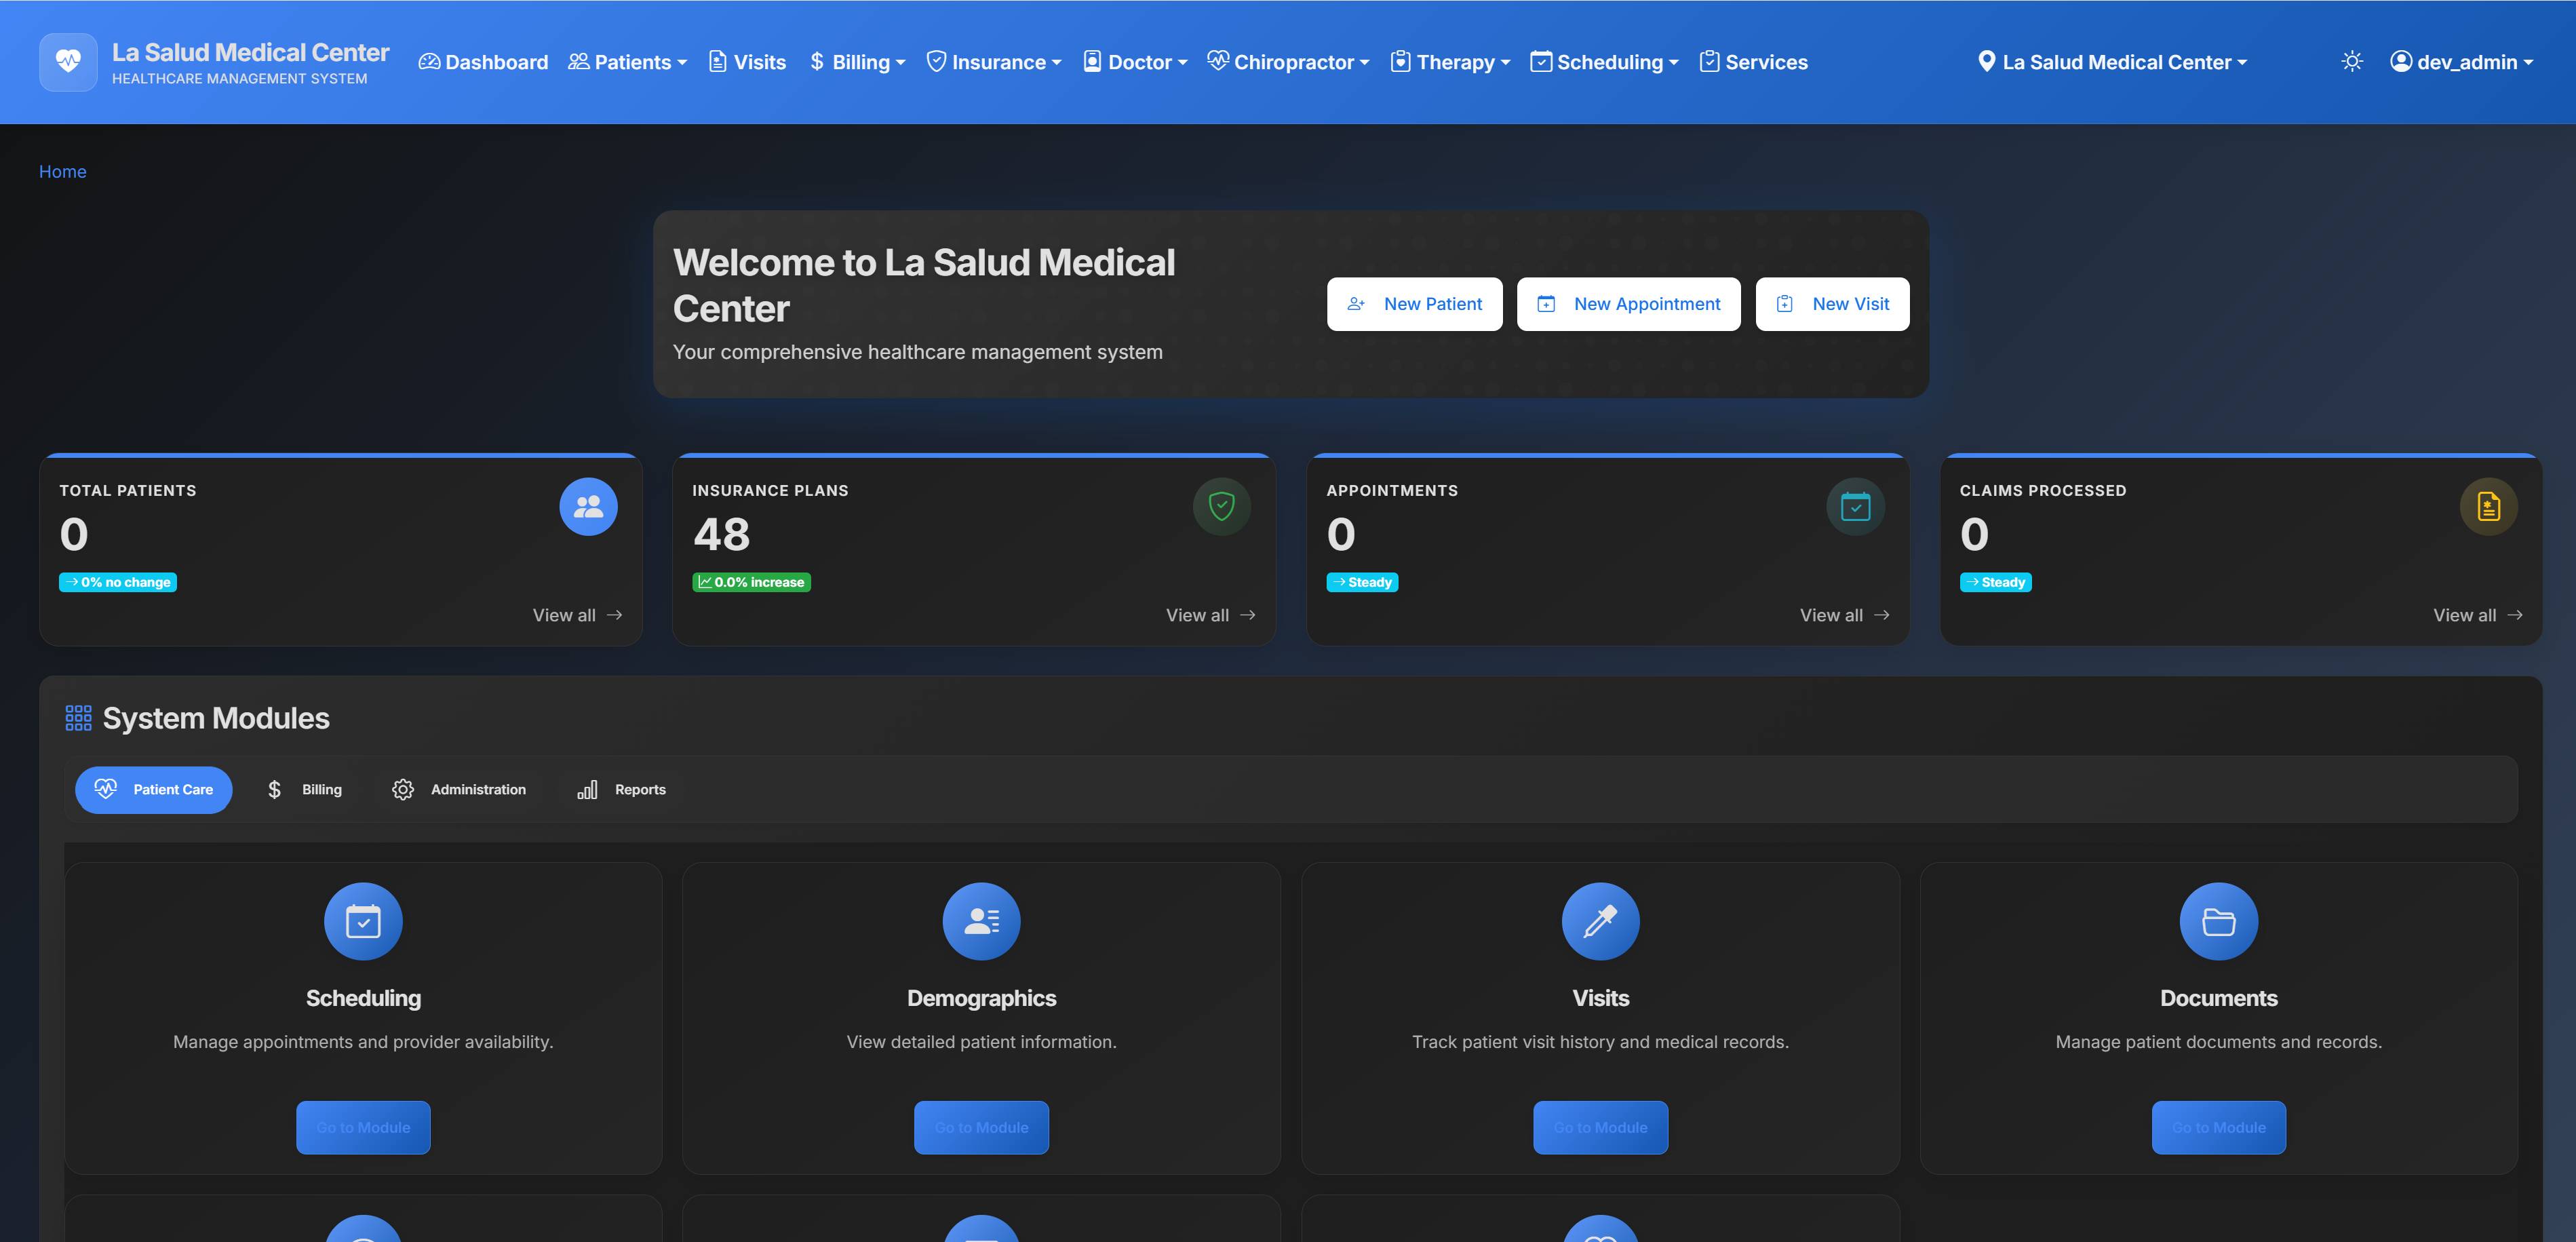This screenshot has width=2576, height=1242.
Task: Switch to the Administration filter
Action: [459, 789]
